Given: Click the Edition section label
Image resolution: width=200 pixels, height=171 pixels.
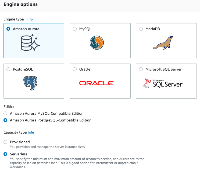Looking at the screenshot, I should pyautogui.click(x=9, y=107).
